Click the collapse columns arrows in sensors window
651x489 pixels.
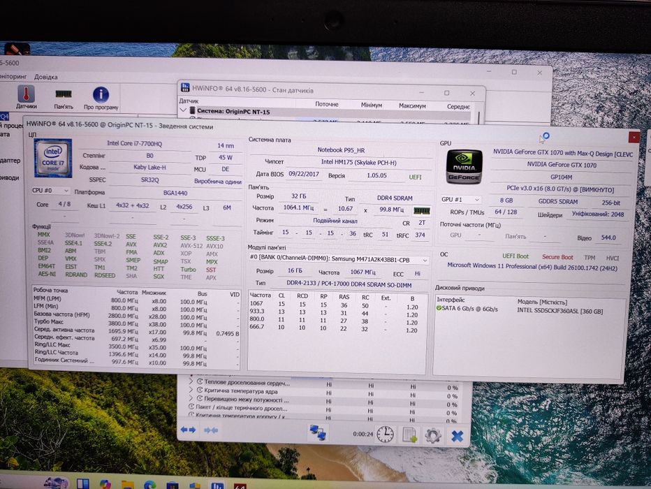[x=211, y=430]
